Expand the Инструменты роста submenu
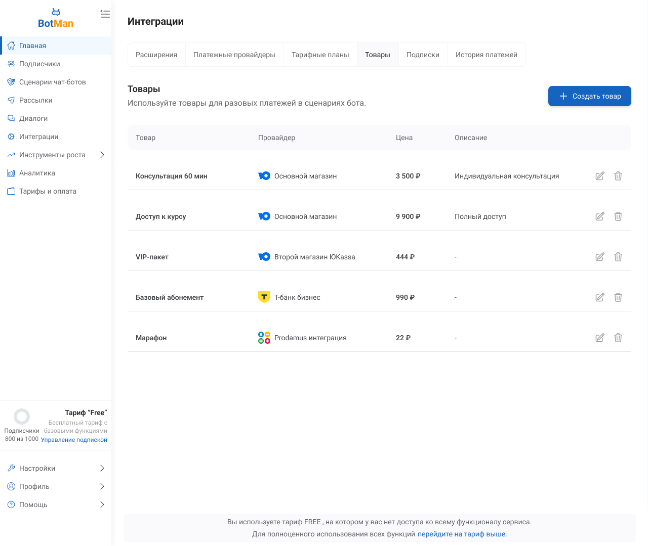Image resolution: width=648 pixels, height=546 pixels. click(x=102, y=155)
